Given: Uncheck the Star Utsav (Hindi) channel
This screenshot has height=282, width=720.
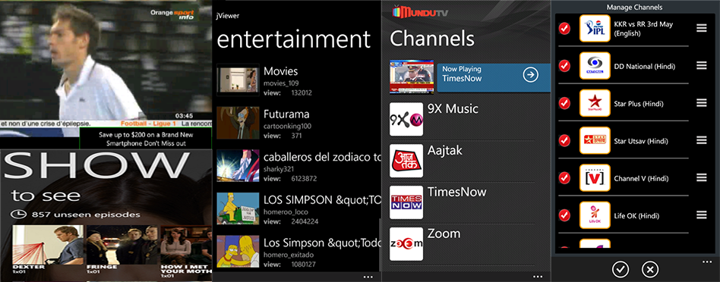Looking at the screenshot, I should 564,140.
